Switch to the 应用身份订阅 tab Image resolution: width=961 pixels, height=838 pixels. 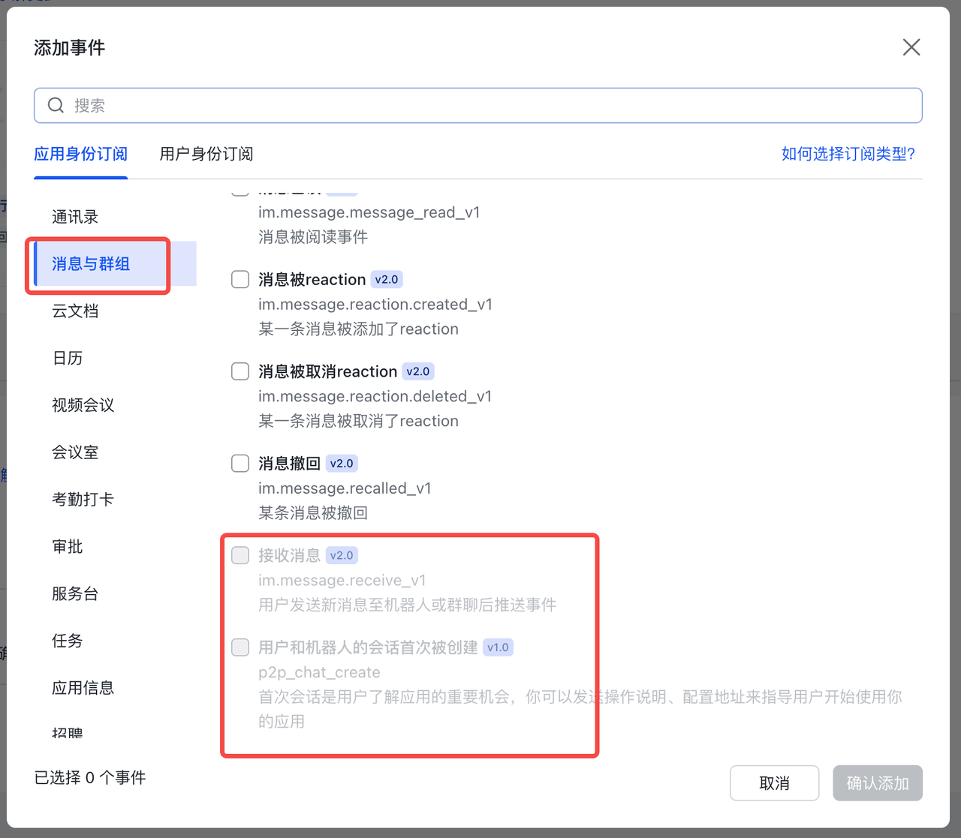point(80,154)
